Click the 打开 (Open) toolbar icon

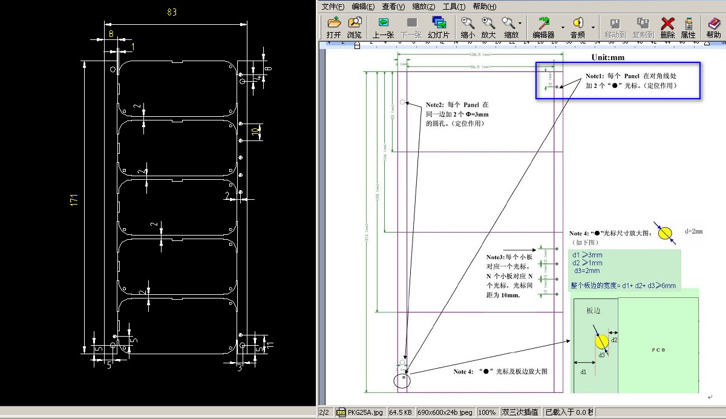coord(334,27)
